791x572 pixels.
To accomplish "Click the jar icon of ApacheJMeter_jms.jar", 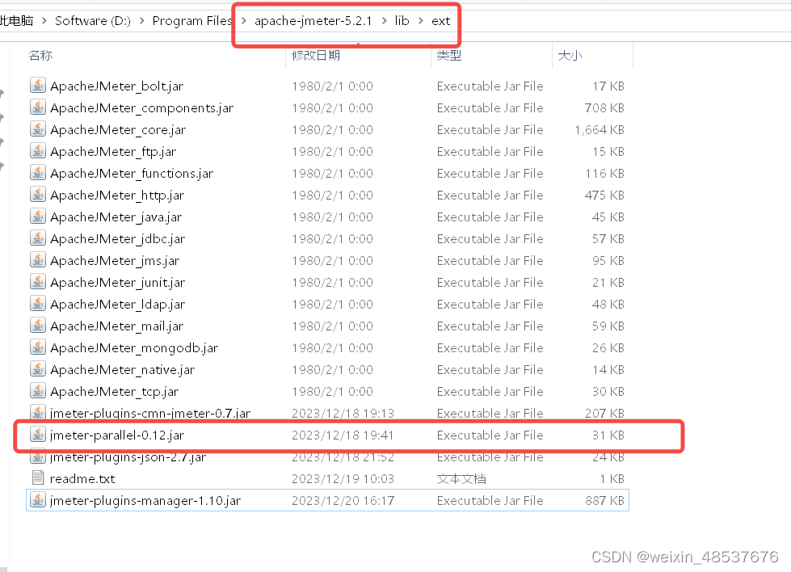I will [x=38, y=260].
